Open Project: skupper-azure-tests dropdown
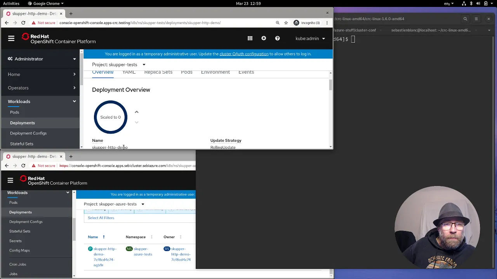Viewport: 497px width, 279px height. coord(114,204)
